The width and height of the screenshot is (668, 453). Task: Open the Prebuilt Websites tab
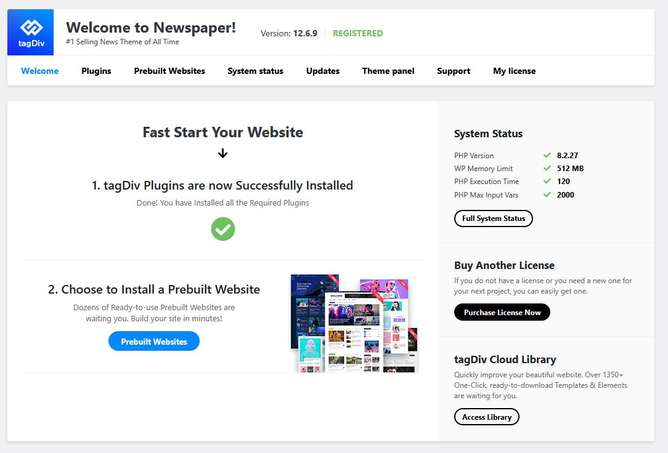169,71
